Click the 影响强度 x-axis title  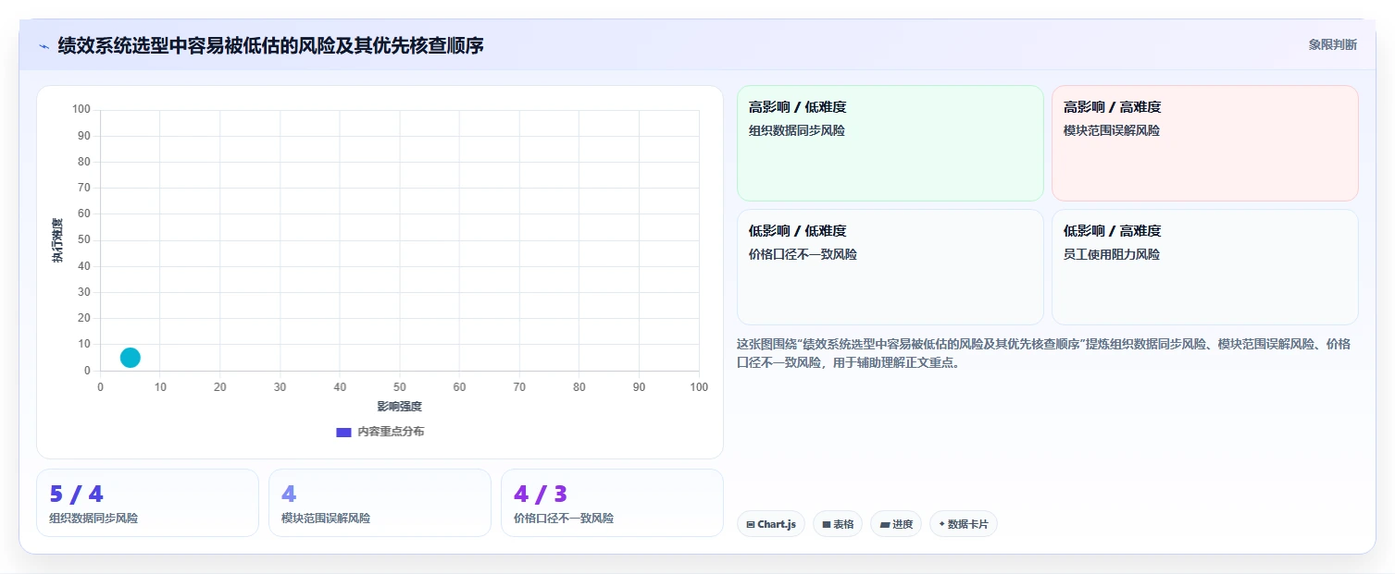coord(399,407)
